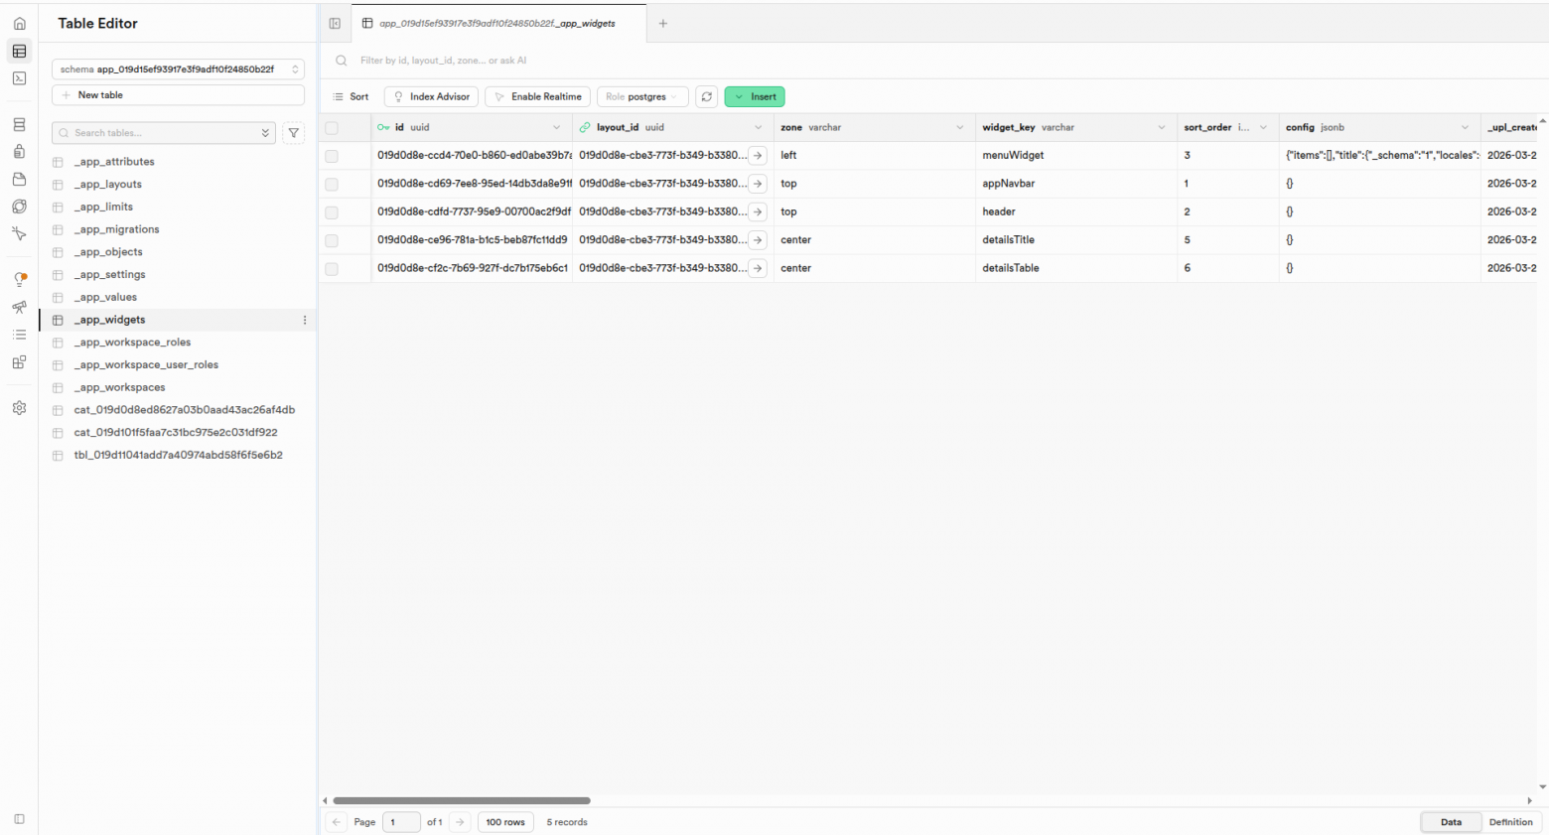
Task: Open the schema selector dropdown
Action: pyautogui.click(x=178, y=70)
